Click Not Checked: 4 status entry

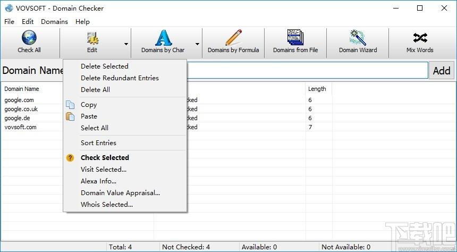[x=186, y=247]
